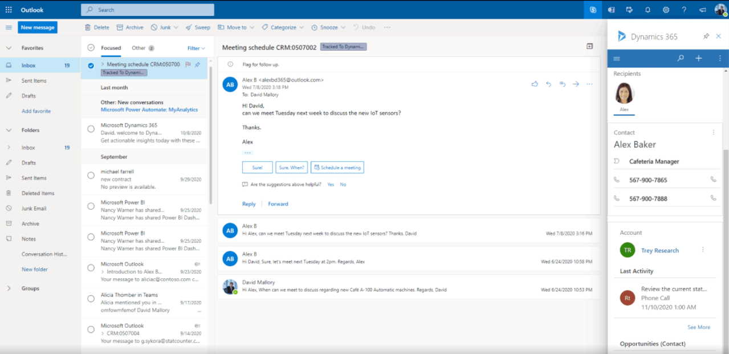This screenshot has width=729, height=354.
Task: Open the Categorize dropdown
Action: coord(302,27)
